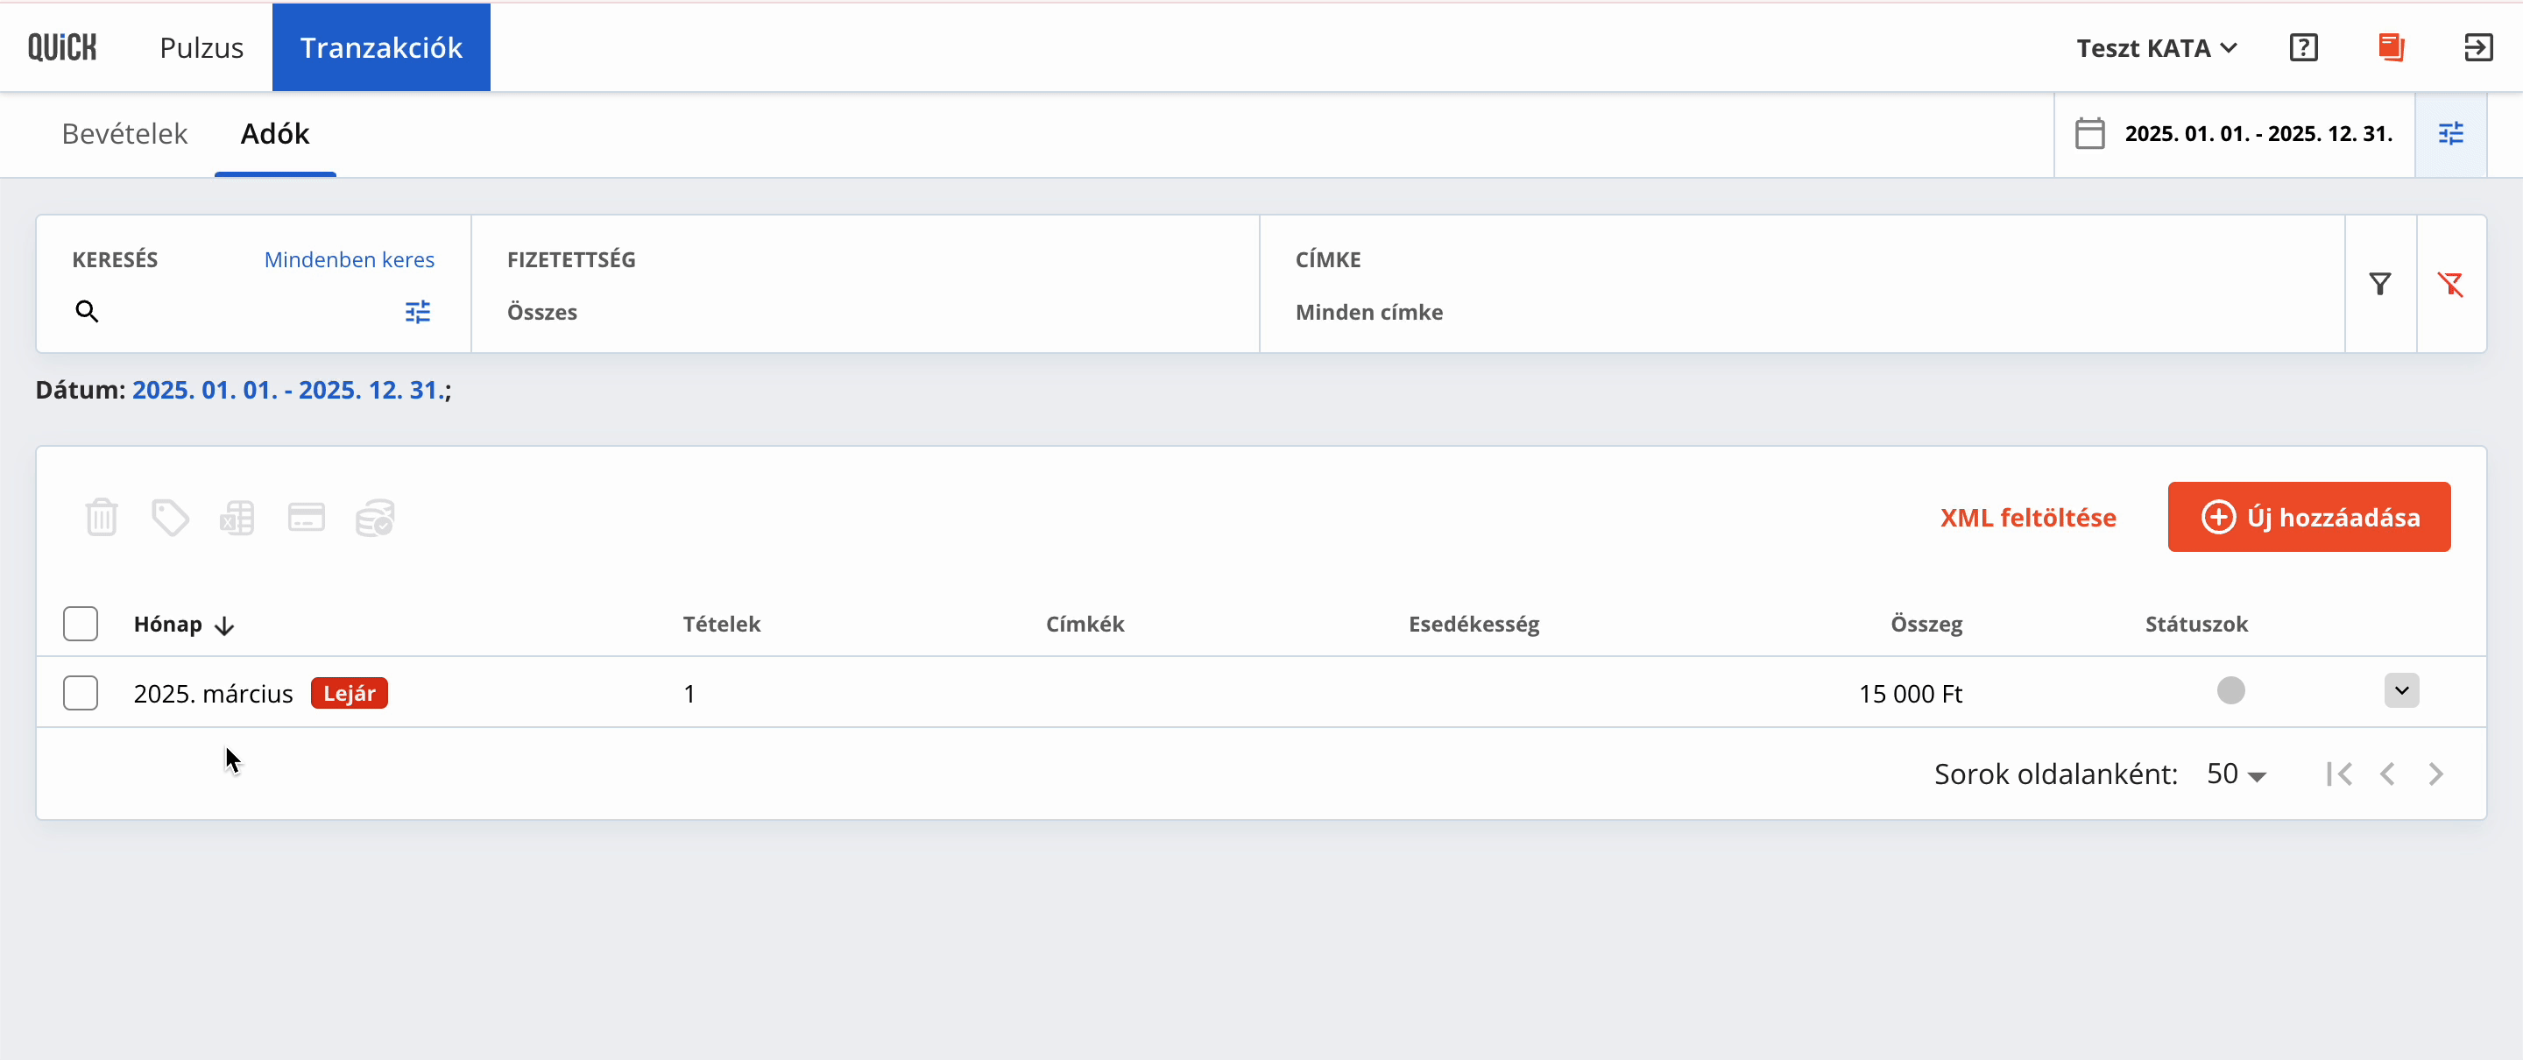Screen dimensions: 2523x1060
Task: Open the Bevételek tab
Action: pyautogui.click(x=124, y=134)
